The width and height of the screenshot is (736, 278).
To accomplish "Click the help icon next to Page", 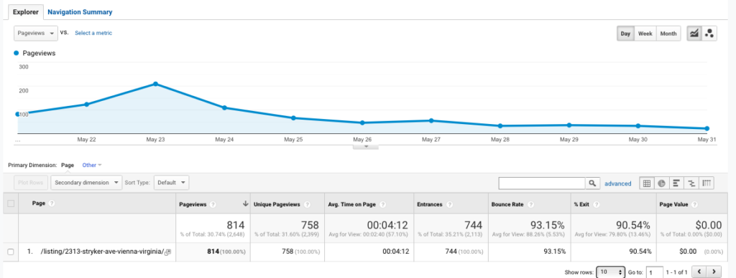I will click(x=52, y=203).
